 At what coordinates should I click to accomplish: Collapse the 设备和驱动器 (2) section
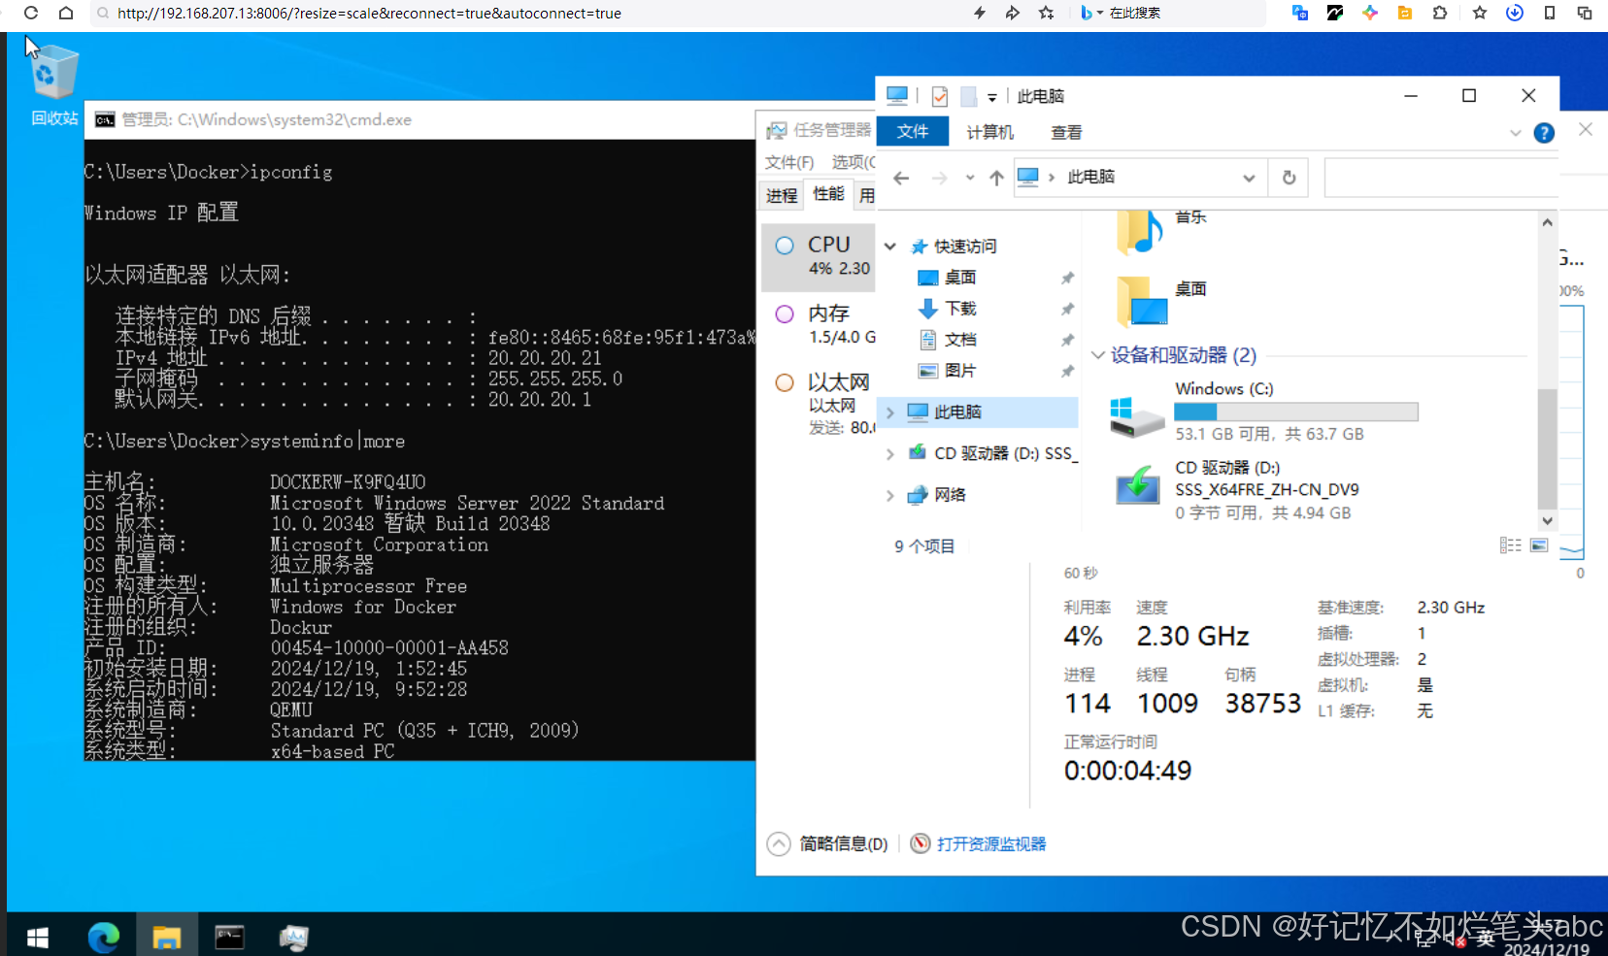(x=1098, y=355)
